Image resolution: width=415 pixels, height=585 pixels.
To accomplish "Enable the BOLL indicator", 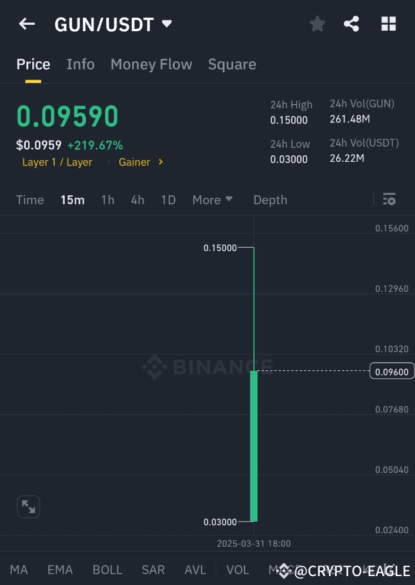I will click(x=107, y=570).
